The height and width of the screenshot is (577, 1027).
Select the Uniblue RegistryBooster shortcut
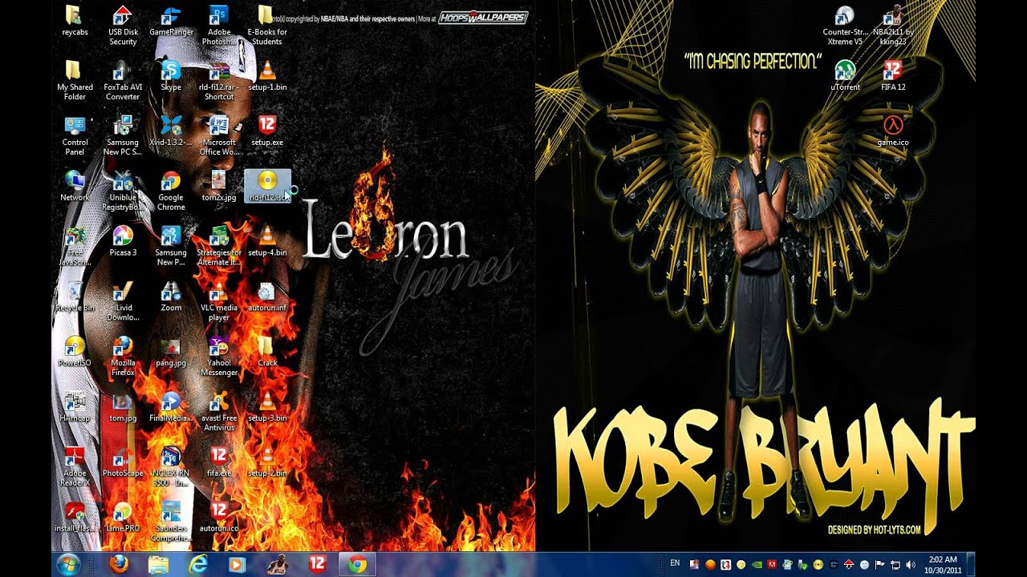click(123, 191)
